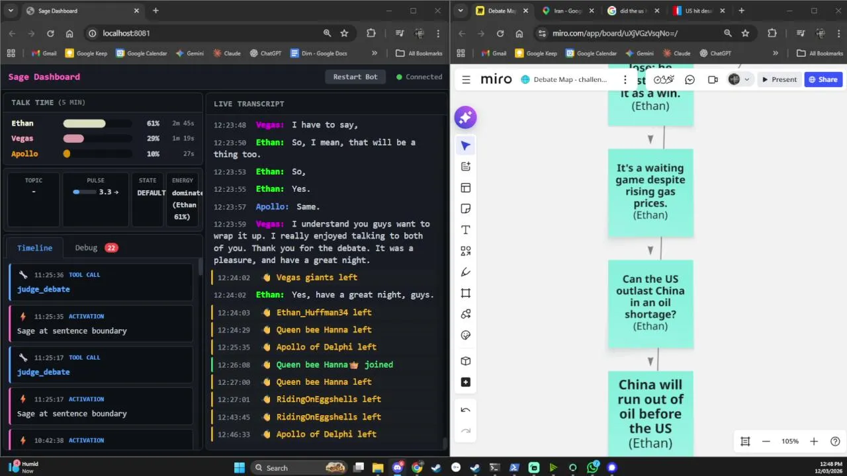Image resolution: width=847 pixels, height=476 pixels.
Task: Click the Connected status indicator
Action: click(419, 77)
